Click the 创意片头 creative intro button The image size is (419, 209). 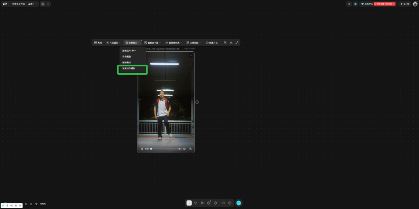(212, 43)
